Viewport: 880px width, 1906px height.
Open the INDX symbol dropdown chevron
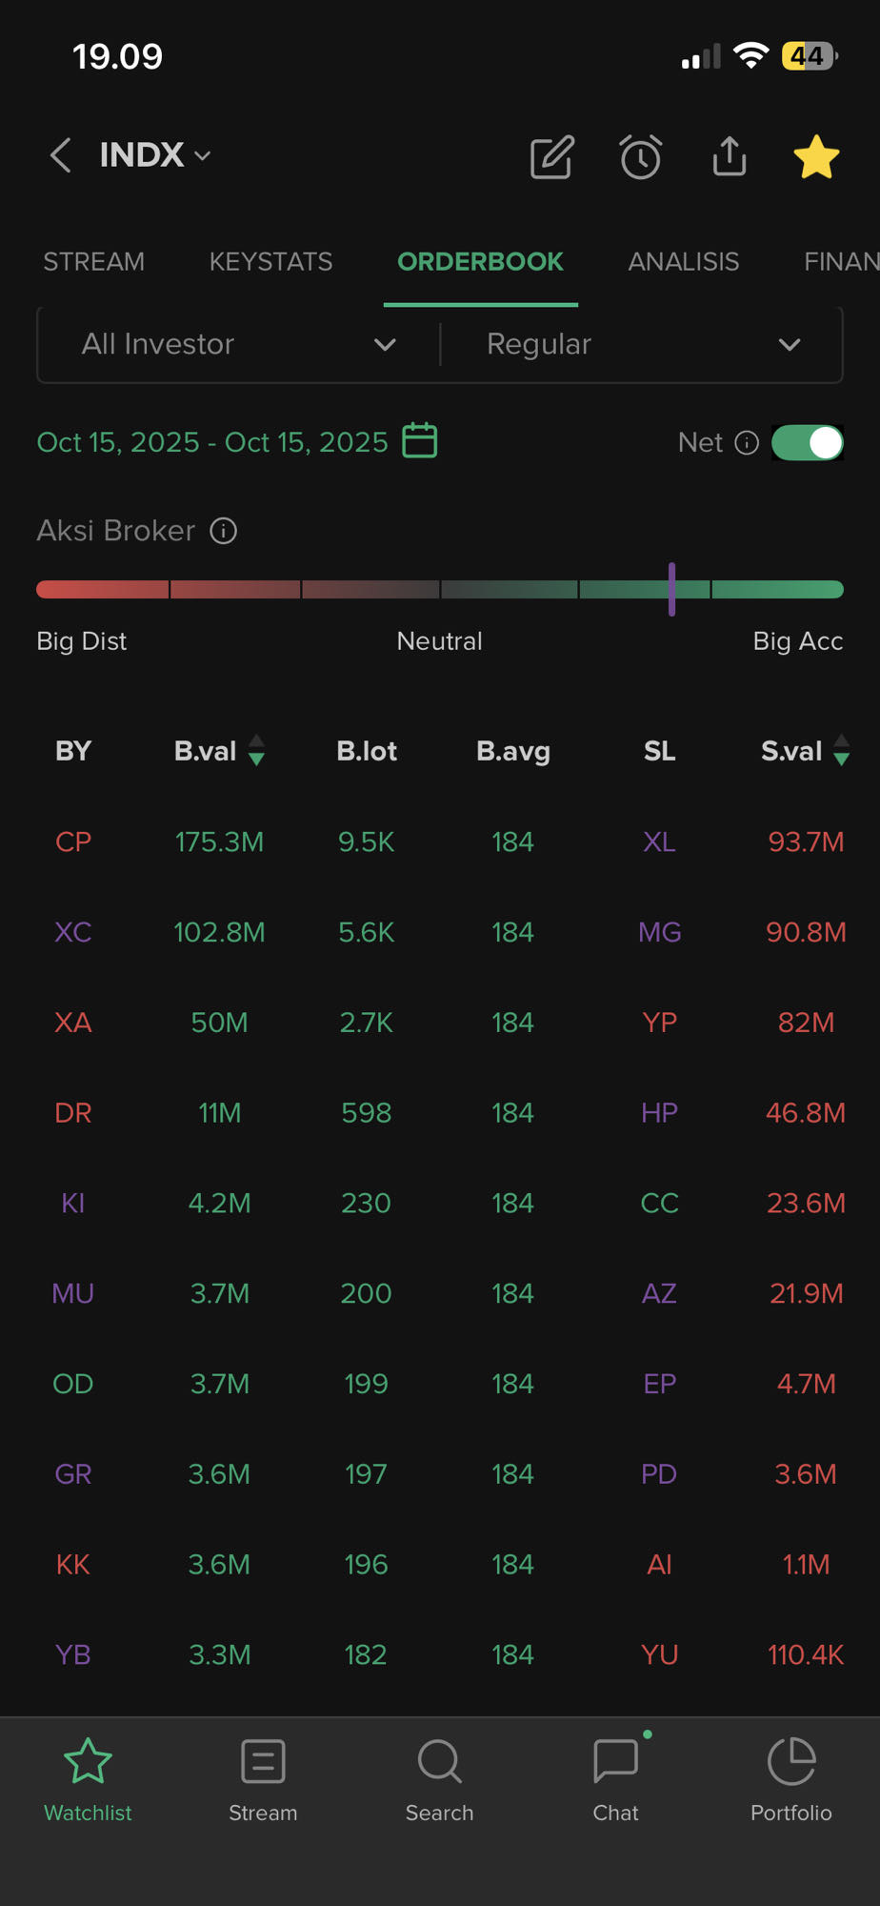(x=202, y=155)
